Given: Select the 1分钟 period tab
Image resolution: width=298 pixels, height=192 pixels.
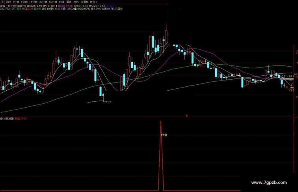Looking at the screenshot, I should [16, 2].
